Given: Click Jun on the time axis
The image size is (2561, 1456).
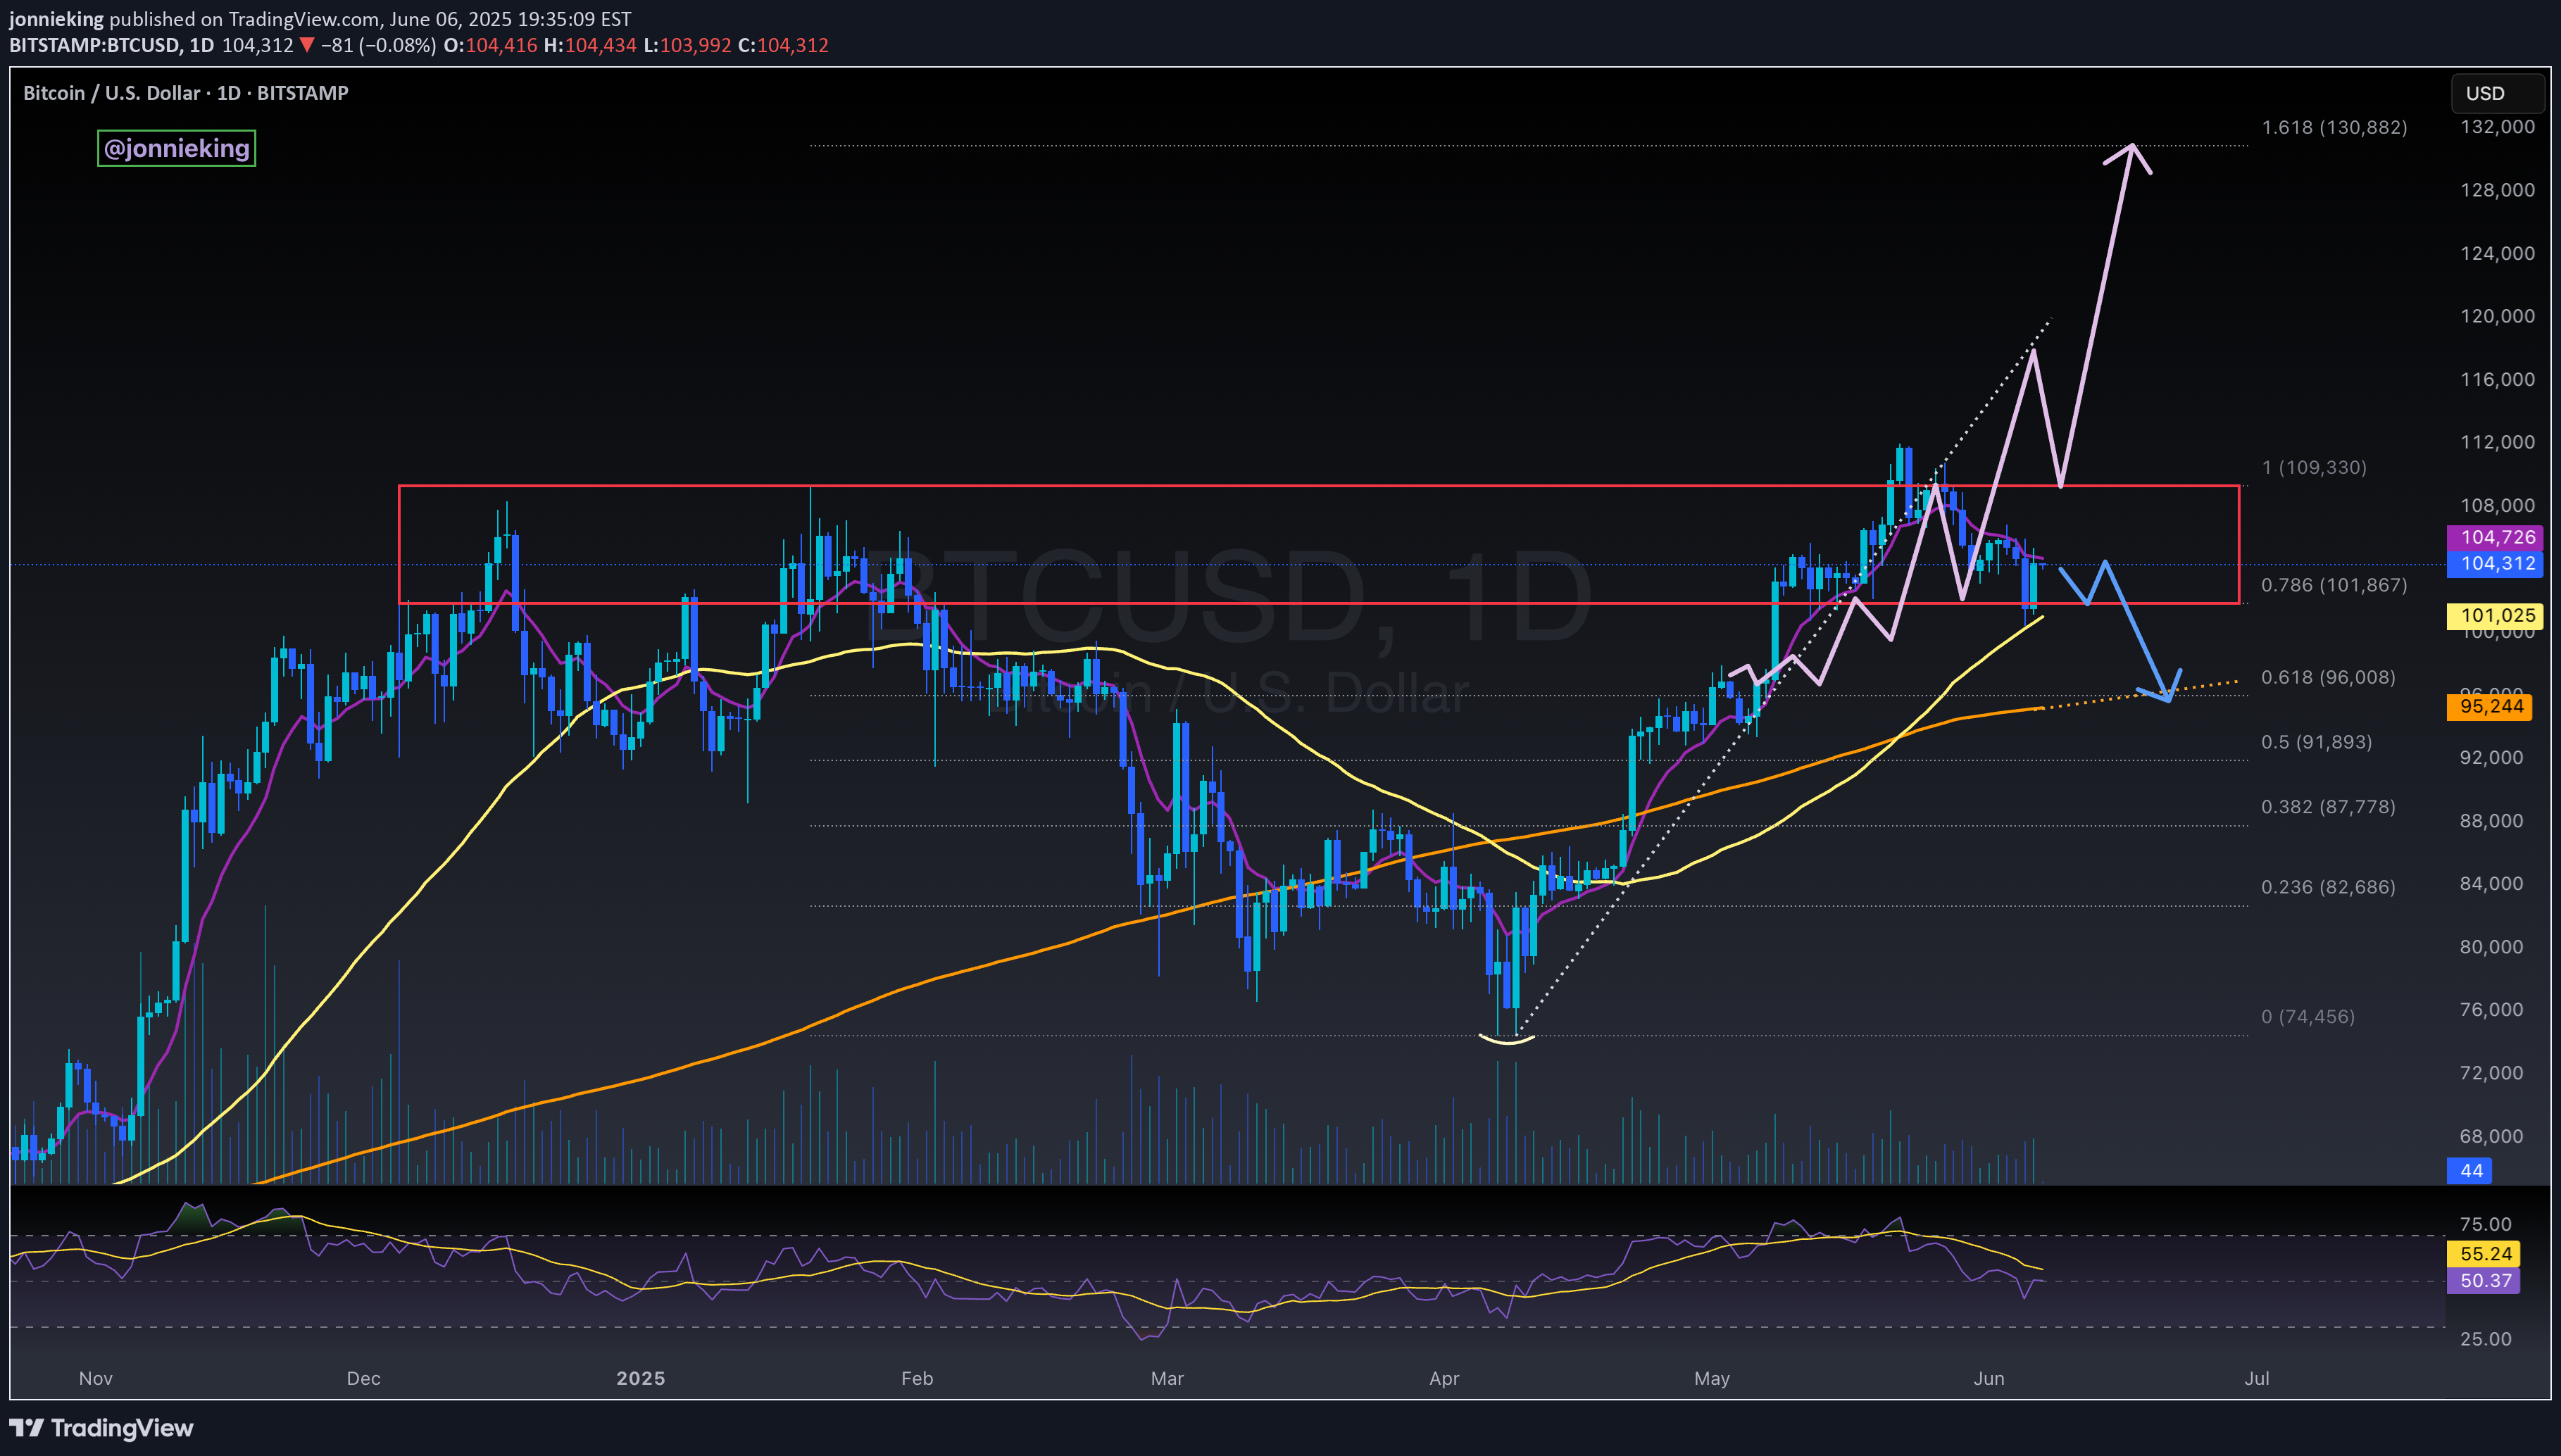Looking at the screenshot, I should click(1989, 1378).
